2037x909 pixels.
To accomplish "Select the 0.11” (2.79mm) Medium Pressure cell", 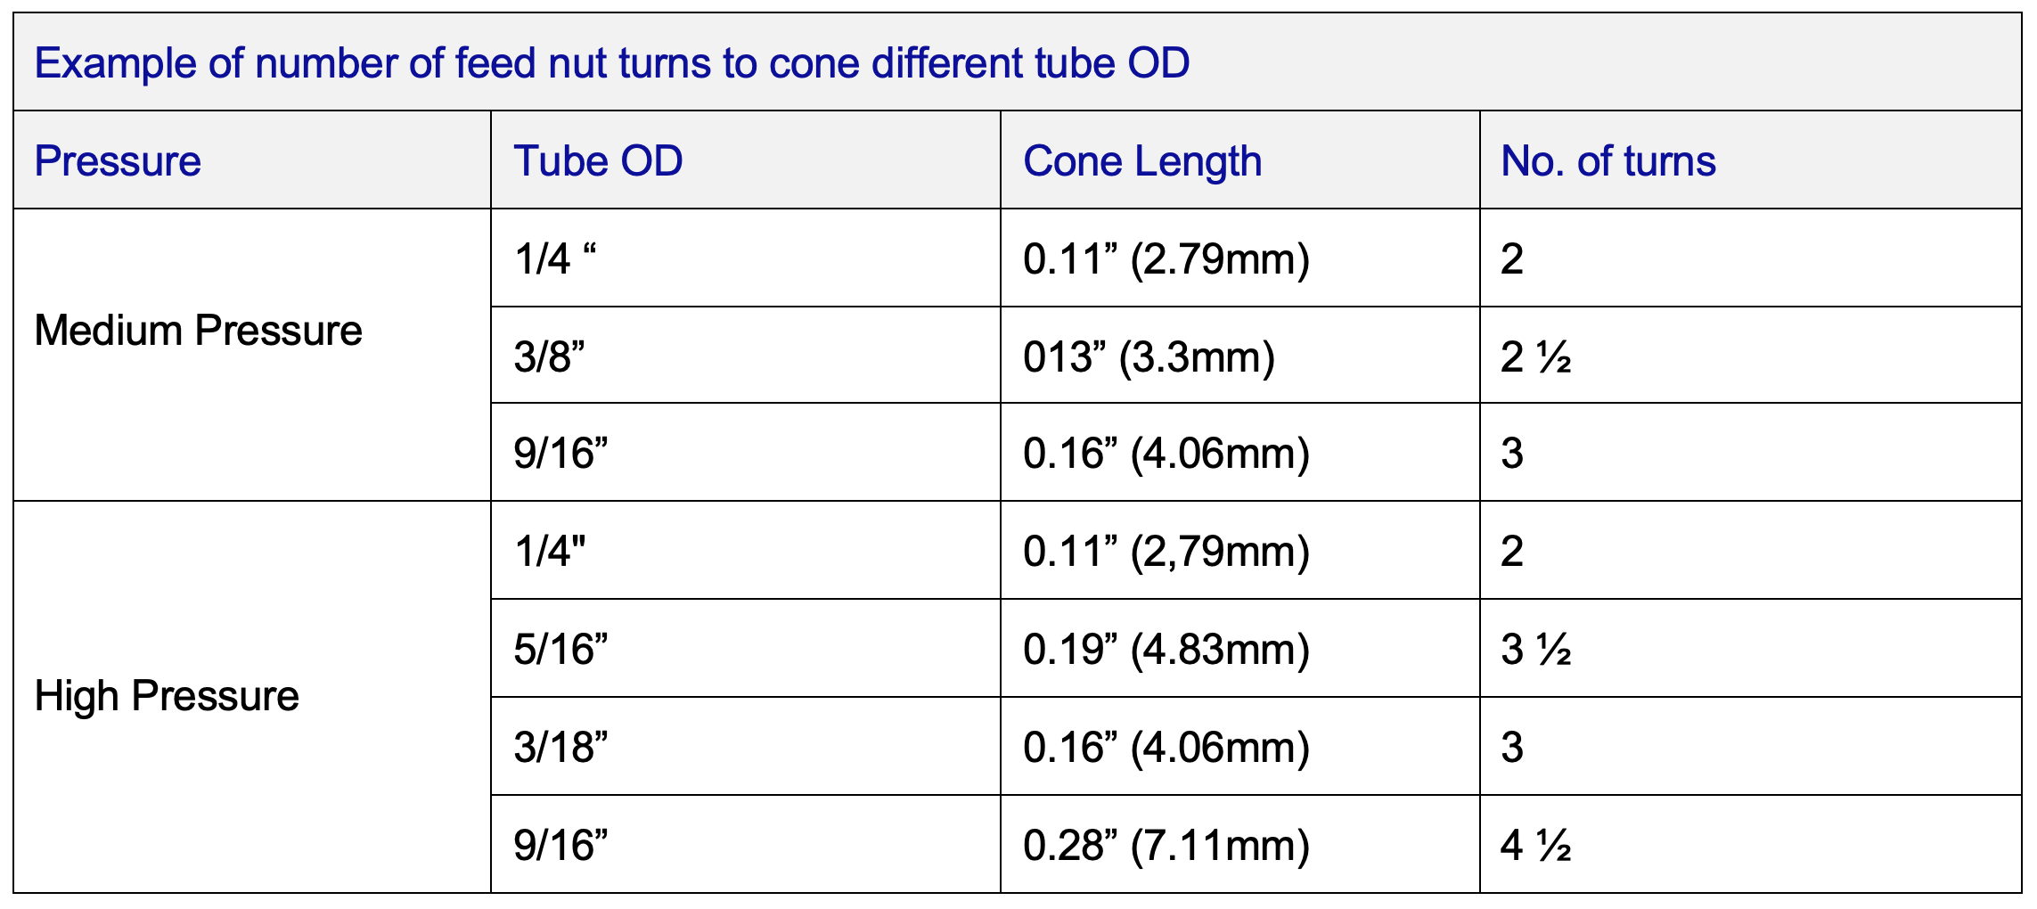I will click(1166, 258).
